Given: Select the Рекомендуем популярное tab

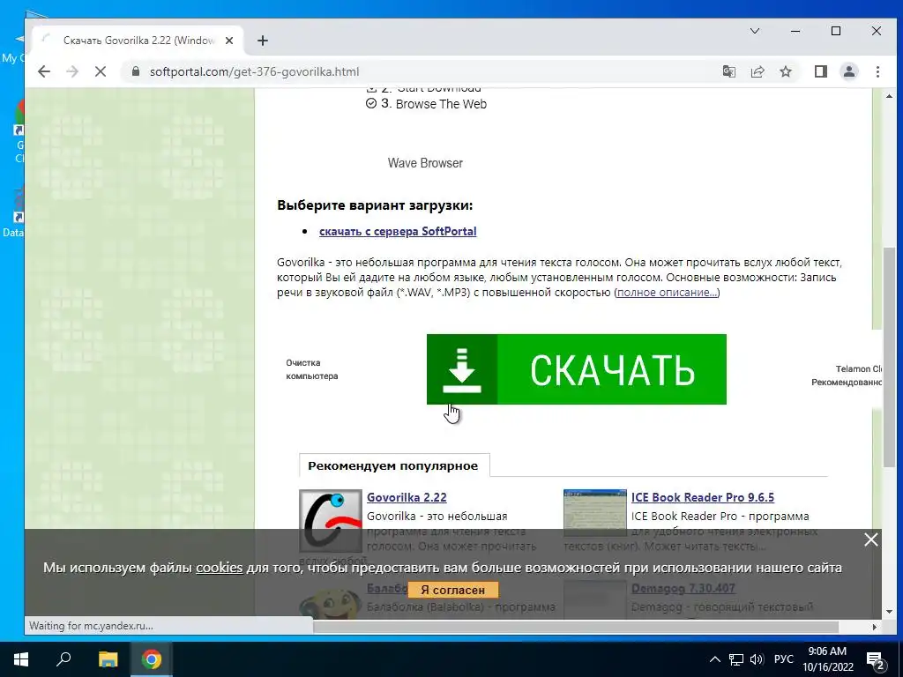Looking at the screenshot, I should coord(393,465).
